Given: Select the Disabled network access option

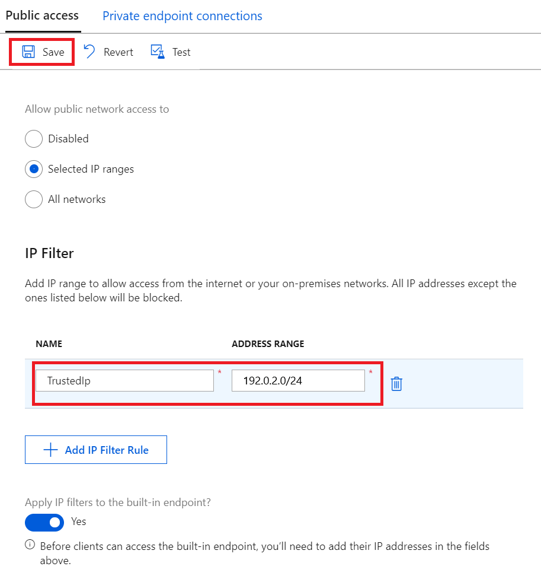Looking at the screenshot, I should [x=34, y=139].
